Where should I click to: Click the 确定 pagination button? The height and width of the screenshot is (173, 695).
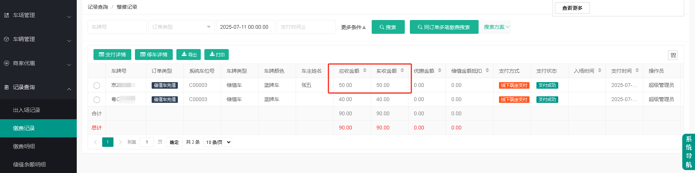click(174, 142)
